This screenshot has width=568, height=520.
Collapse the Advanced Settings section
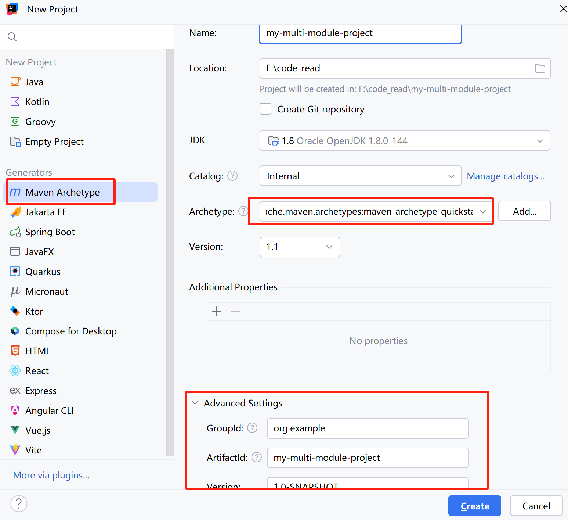[x=195, y=403]
